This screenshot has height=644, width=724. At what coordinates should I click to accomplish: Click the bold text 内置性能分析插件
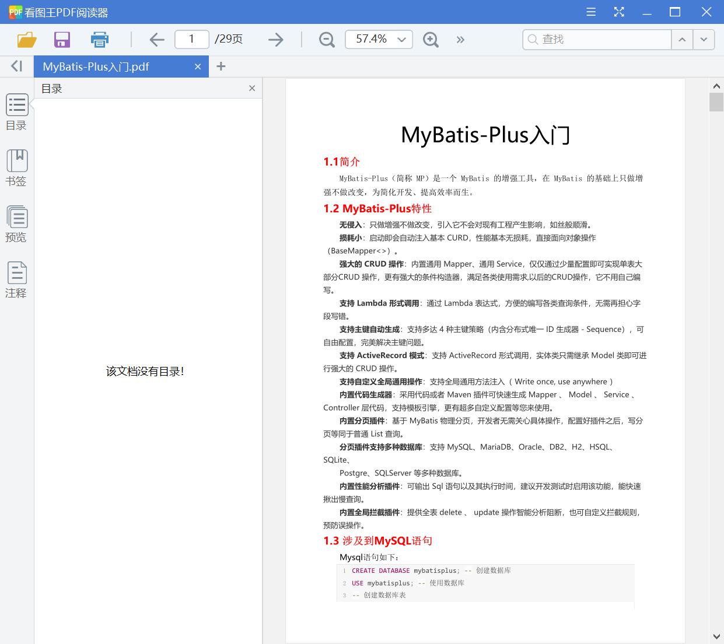tap(370, 486)
